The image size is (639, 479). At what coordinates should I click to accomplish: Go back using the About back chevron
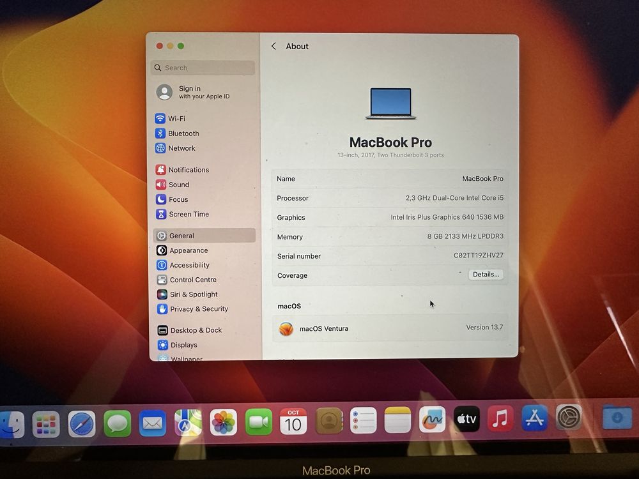click(x=273, y=46)
